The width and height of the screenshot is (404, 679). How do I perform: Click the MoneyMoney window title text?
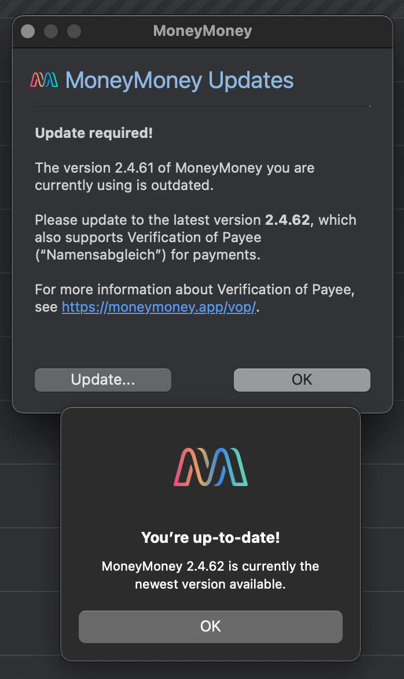point(203,31)
